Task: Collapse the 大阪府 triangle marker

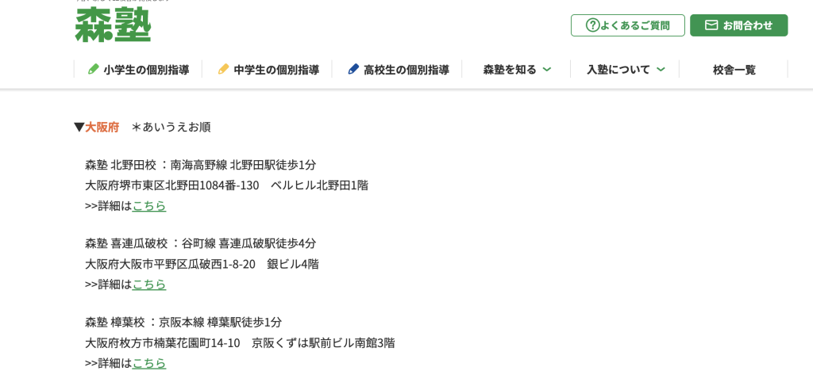Action: 79,127
